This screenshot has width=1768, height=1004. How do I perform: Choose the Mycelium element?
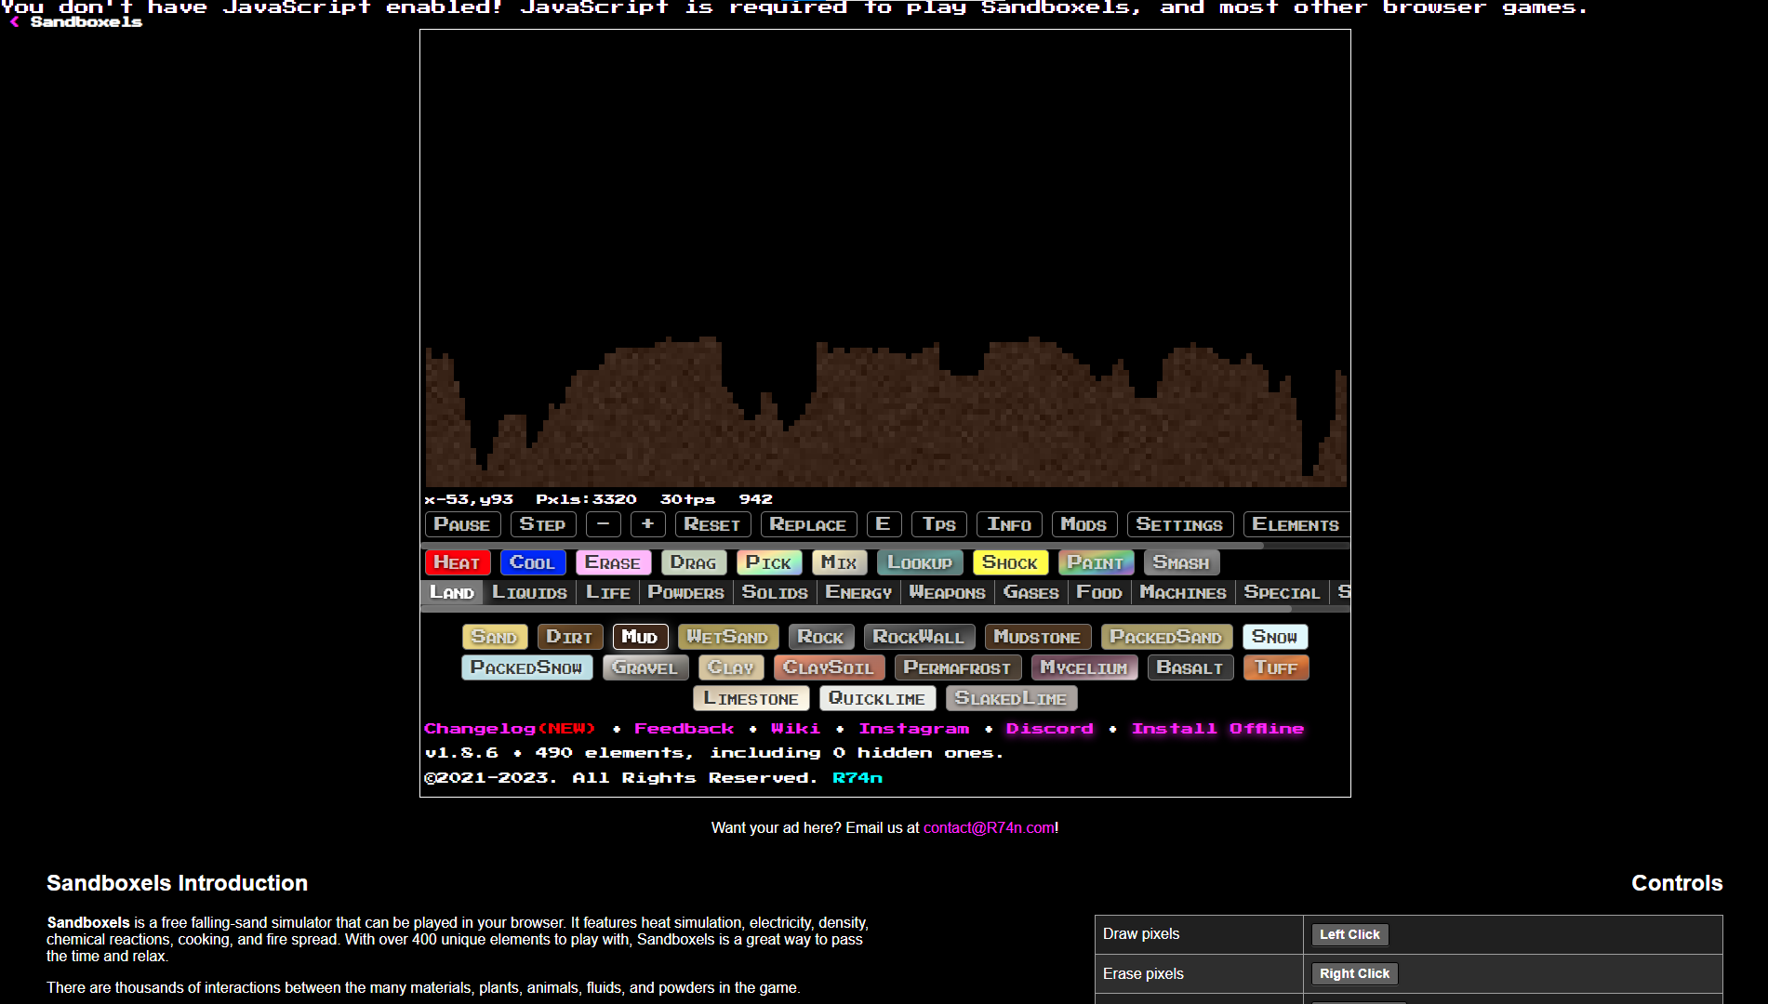pos(1084,667)
